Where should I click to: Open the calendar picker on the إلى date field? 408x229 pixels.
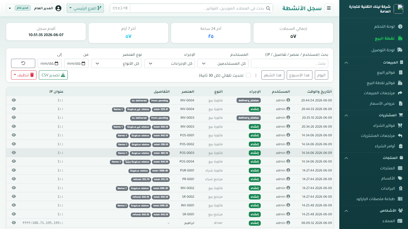[x=57, y=64]
